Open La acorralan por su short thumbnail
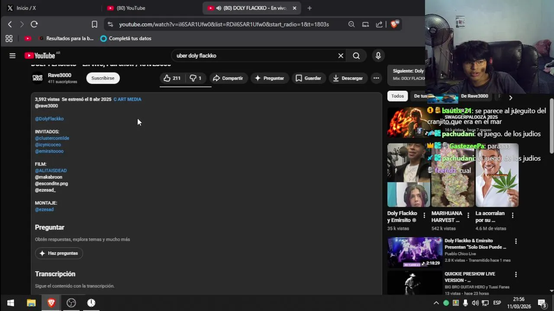 coord(497,175)
